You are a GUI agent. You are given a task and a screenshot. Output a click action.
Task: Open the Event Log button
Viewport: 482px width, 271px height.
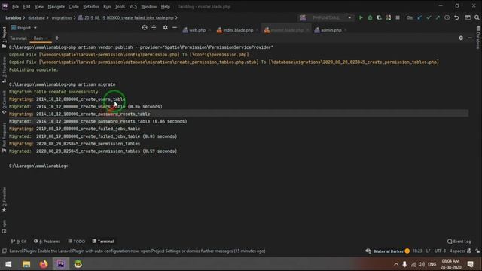tap(459, 242)
